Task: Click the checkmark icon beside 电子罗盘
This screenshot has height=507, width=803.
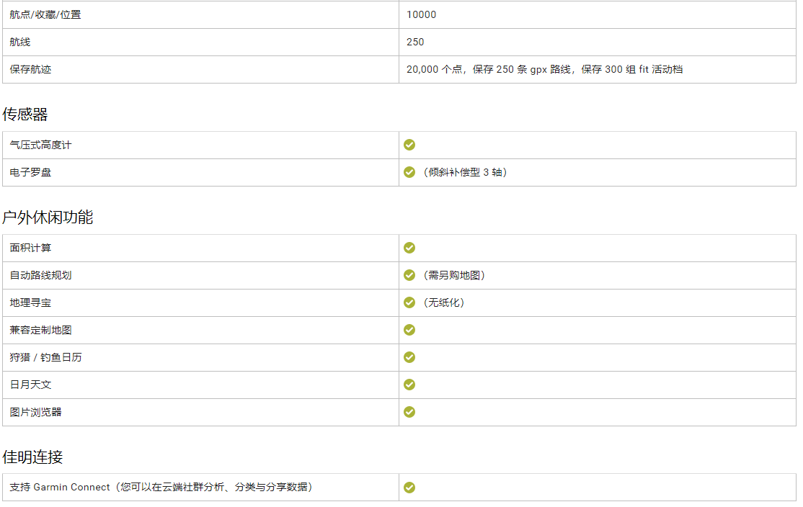Action: point(409,172)
